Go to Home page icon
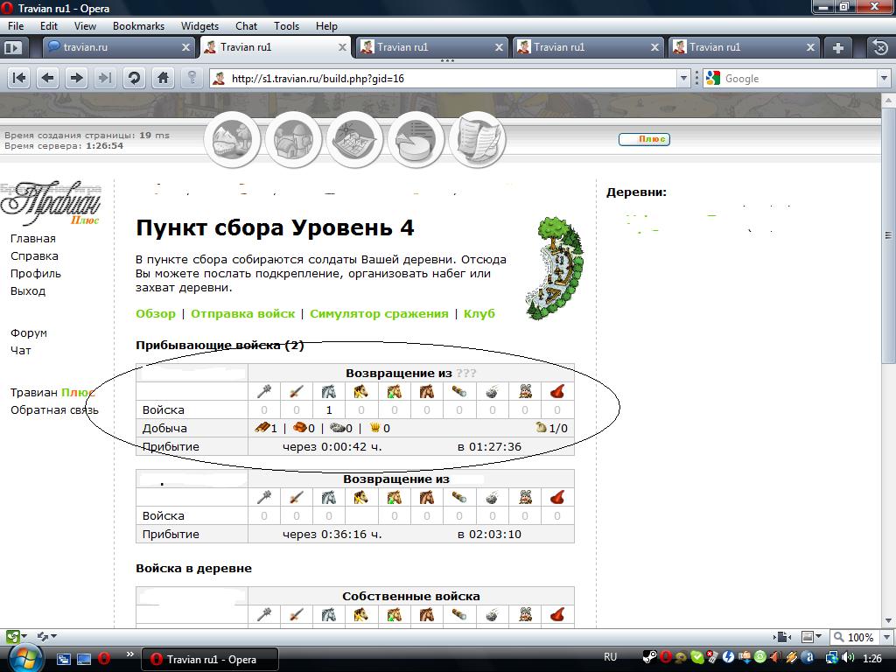896x672 pixels. (x=163, y=78)
